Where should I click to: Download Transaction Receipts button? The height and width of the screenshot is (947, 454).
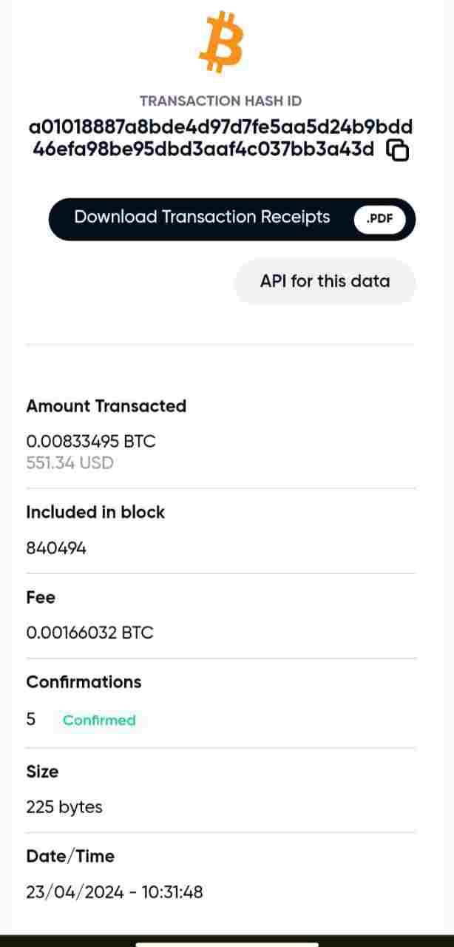tap(202, 218)
